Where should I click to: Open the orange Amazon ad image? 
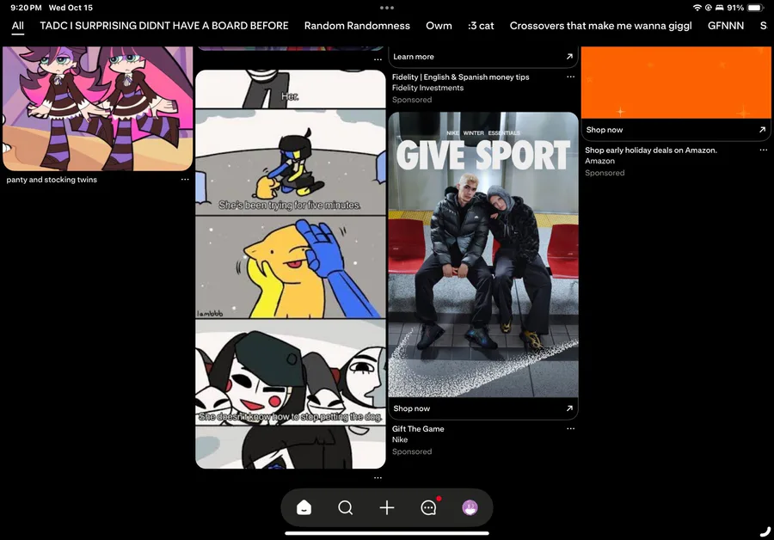pos(676,83)
